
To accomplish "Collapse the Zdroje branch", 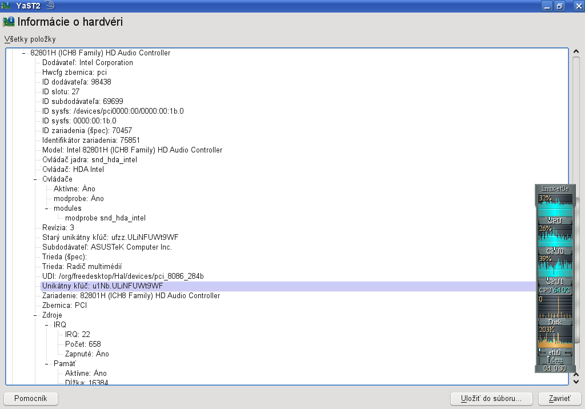I will click(x=35, y=315).
